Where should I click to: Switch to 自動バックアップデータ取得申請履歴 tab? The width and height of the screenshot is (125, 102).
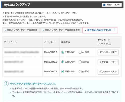pyautogui.click(x=61, y=30)
